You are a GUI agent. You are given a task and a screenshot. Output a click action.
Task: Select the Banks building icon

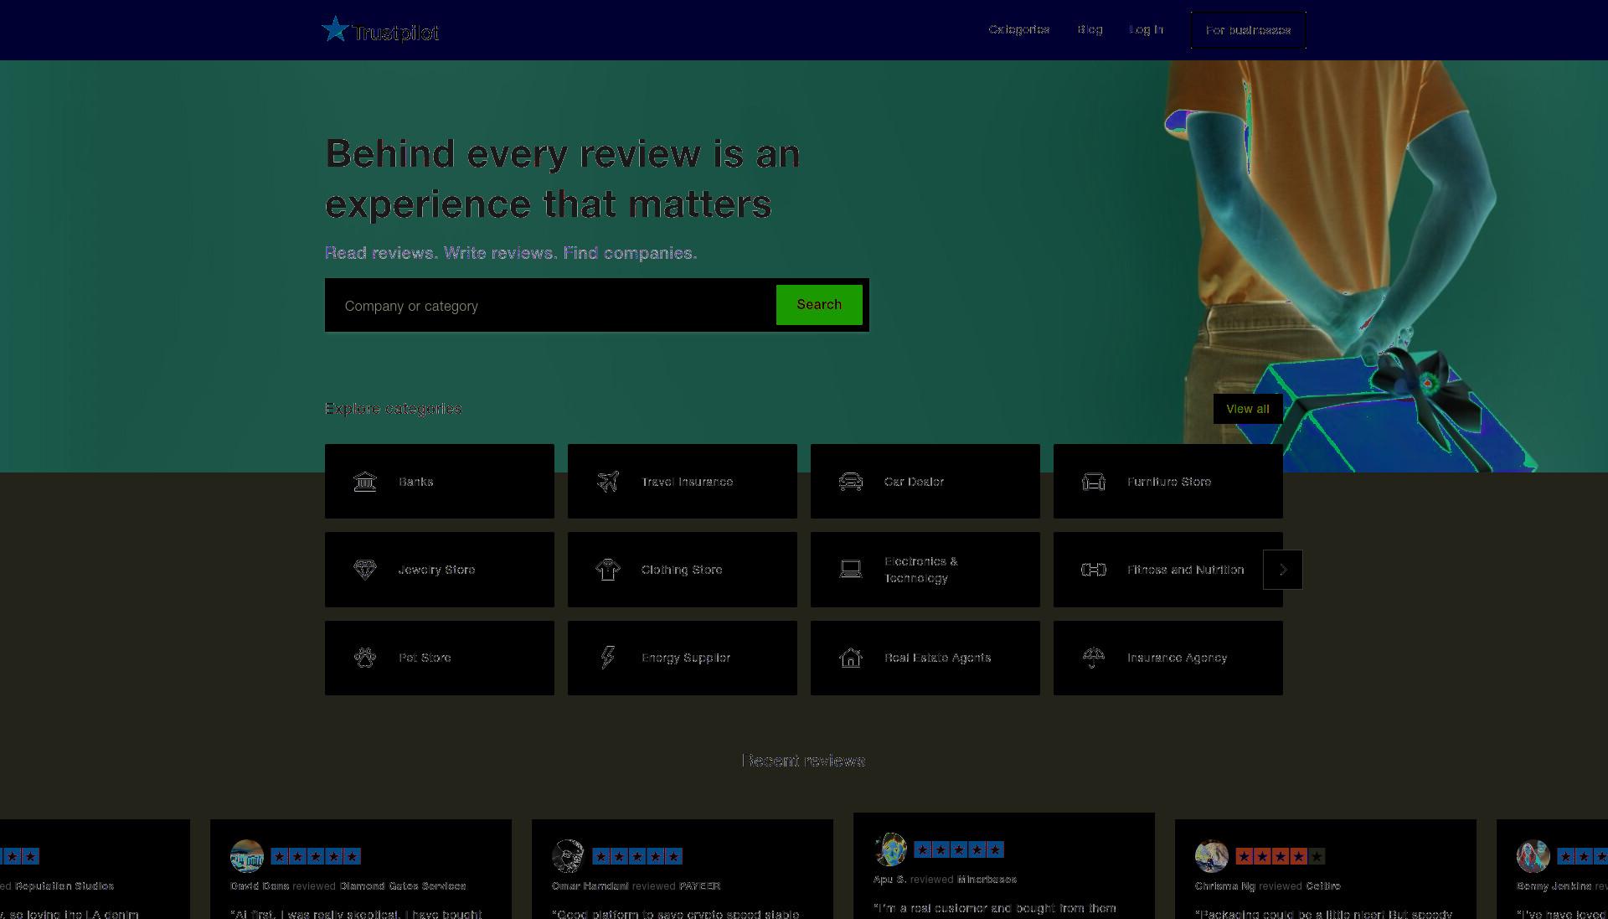365,482
